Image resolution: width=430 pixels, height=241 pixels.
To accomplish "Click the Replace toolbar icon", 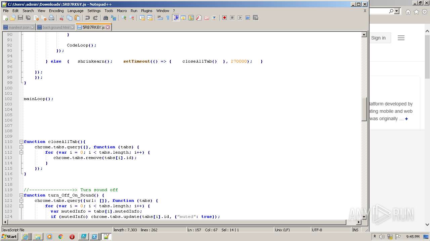I will pos(114,18).
